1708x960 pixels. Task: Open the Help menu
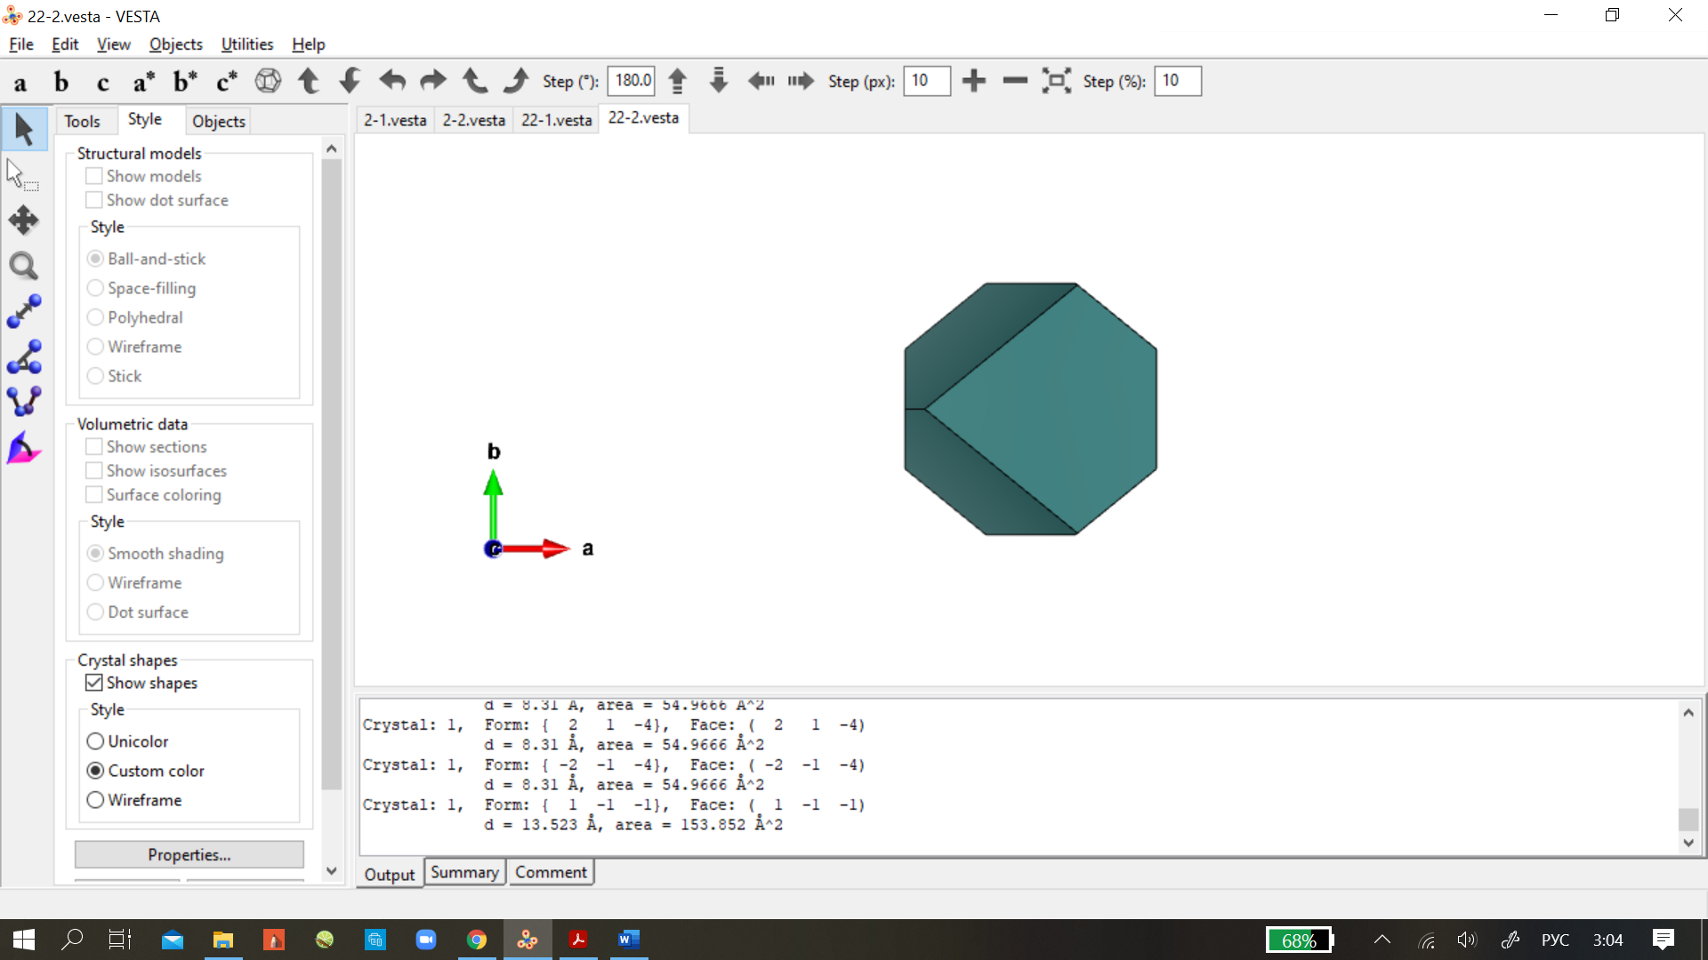[x=309, y=44]
